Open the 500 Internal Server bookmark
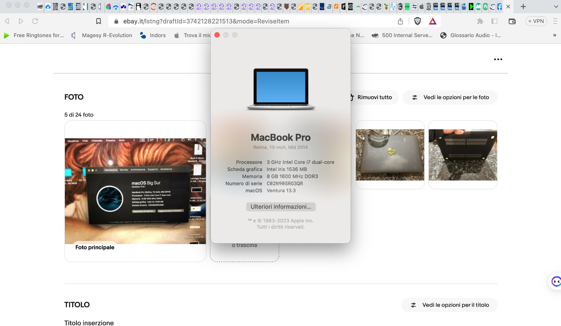Screen dimensions: 561x326 [x=402, y=35]
